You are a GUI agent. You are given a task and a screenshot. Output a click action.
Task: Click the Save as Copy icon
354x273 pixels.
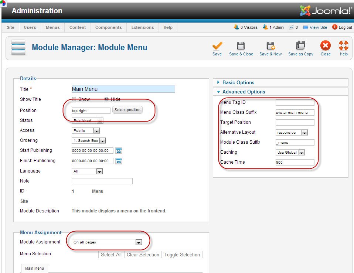[x=301, y=46]
